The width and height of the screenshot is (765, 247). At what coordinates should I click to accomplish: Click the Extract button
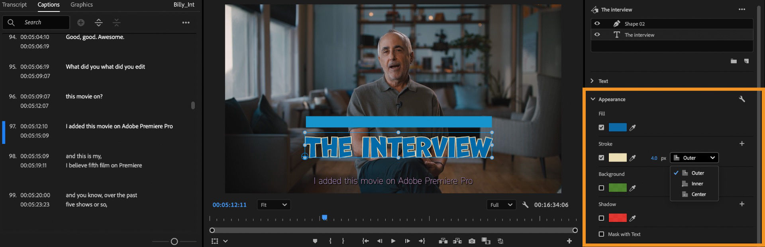click(x=457, y=241)
